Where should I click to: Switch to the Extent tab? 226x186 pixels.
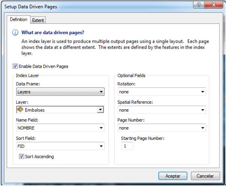click(38, 20)
